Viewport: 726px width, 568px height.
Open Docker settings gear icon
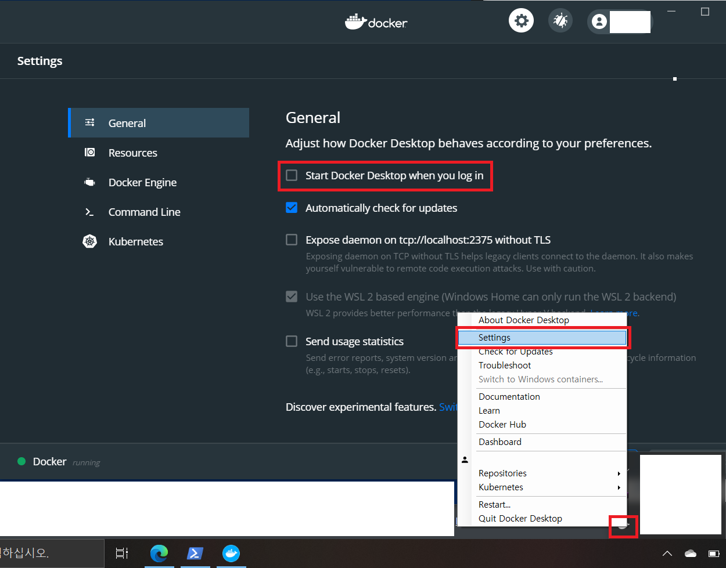(521, 21)
